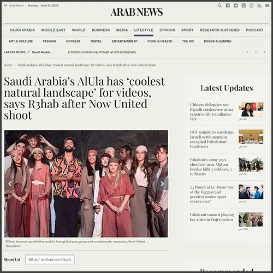
Task: Click Le Mans story thumbnail
Action: (251, 192)
